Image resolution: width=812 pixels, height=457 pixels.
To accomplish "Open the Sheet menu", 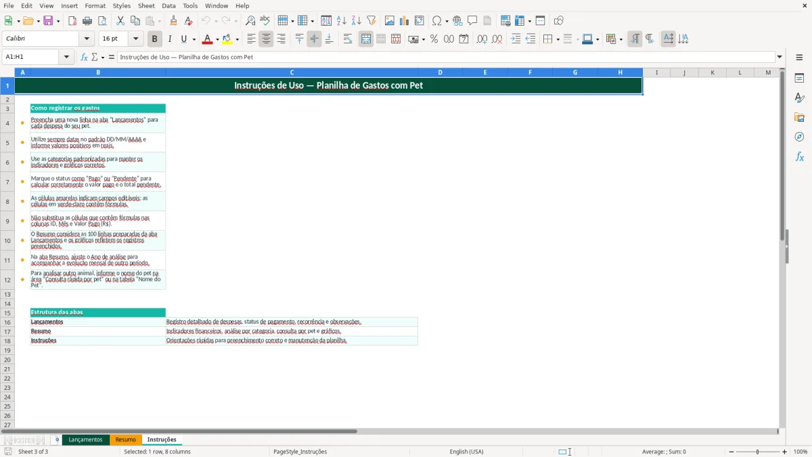I will coord(146,5).
